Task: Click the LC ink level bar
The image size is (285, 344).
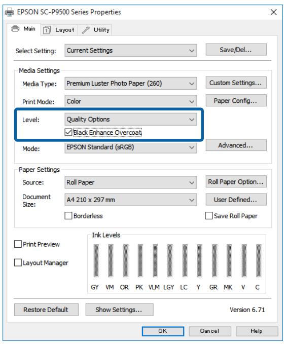Action: click(x=185, y=260)
